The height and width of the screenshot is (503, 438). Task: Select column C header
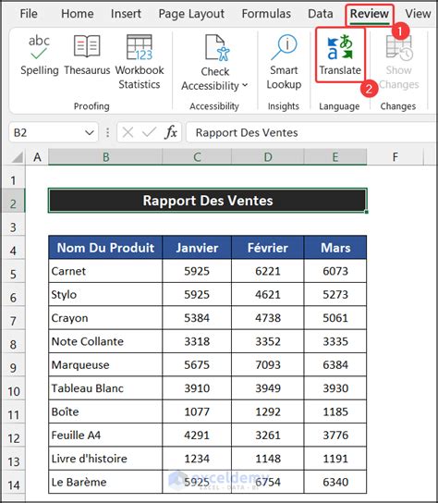(x=197, y=157)
